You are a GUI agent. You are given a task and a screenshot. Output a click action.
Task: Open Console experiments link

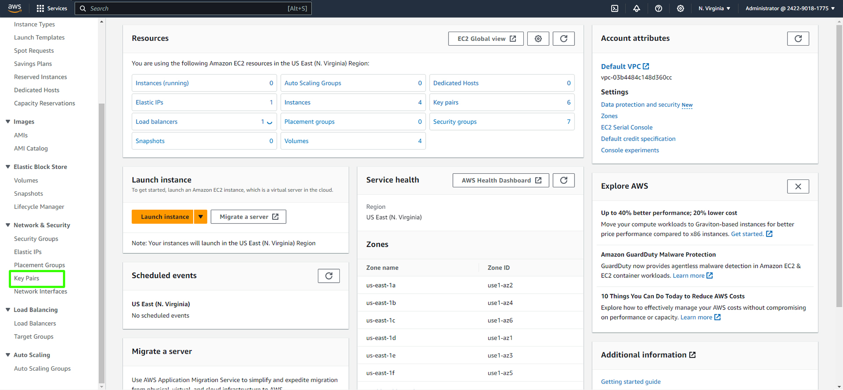click(630, 150)
